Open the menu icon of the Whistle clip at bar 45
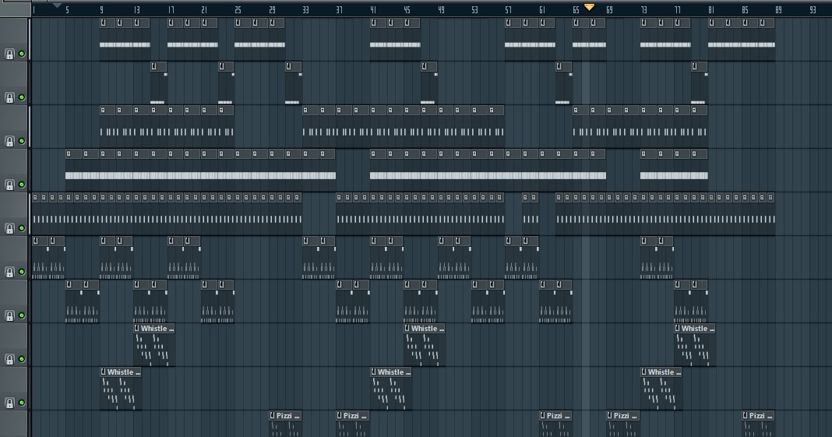 click(407, 329)
